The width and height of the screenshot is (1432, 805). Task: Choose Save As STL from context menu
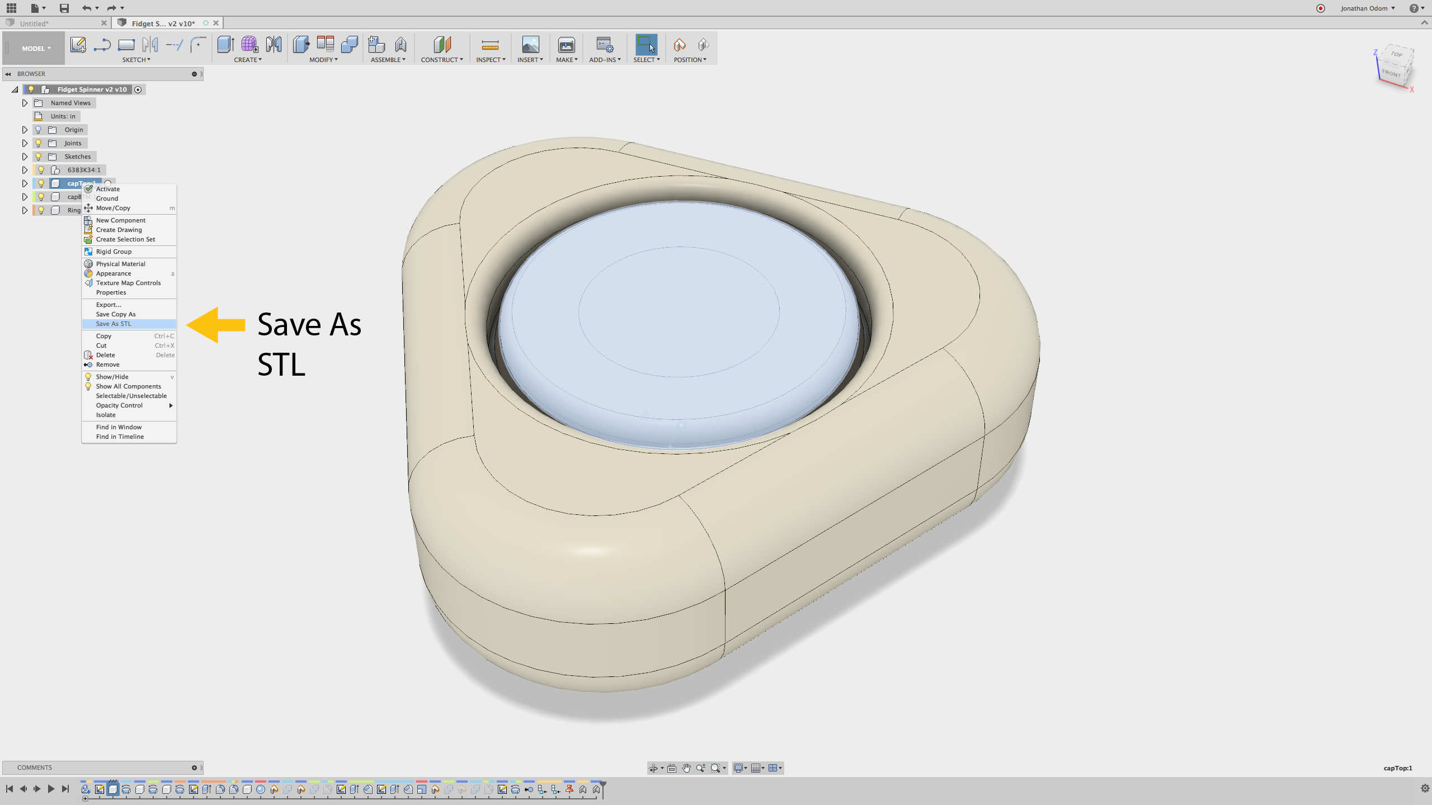coord(114,324)
